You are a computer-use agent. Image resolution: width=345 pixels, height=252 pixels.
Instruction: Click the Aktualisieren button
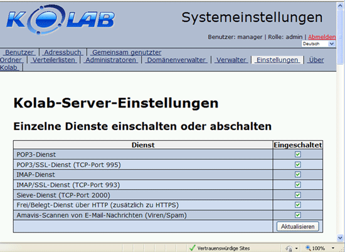298,226
